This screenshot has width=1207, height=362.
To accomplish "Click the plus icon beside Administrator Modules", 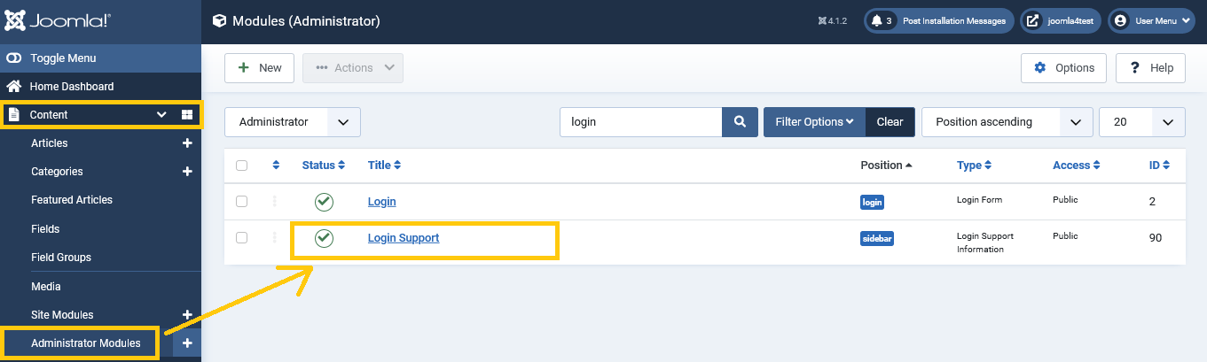I will tap(187, 343).
